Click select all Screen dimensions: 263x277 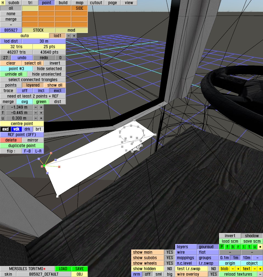coord(33,63)
